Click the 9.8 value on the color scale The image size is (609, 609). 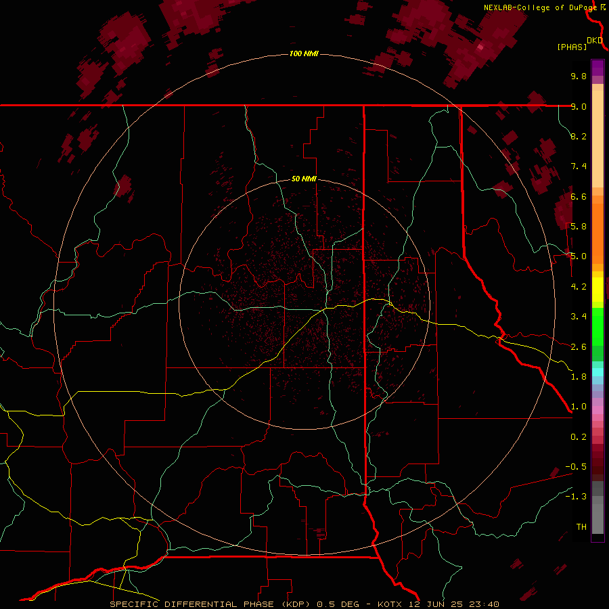coord(579,76)
